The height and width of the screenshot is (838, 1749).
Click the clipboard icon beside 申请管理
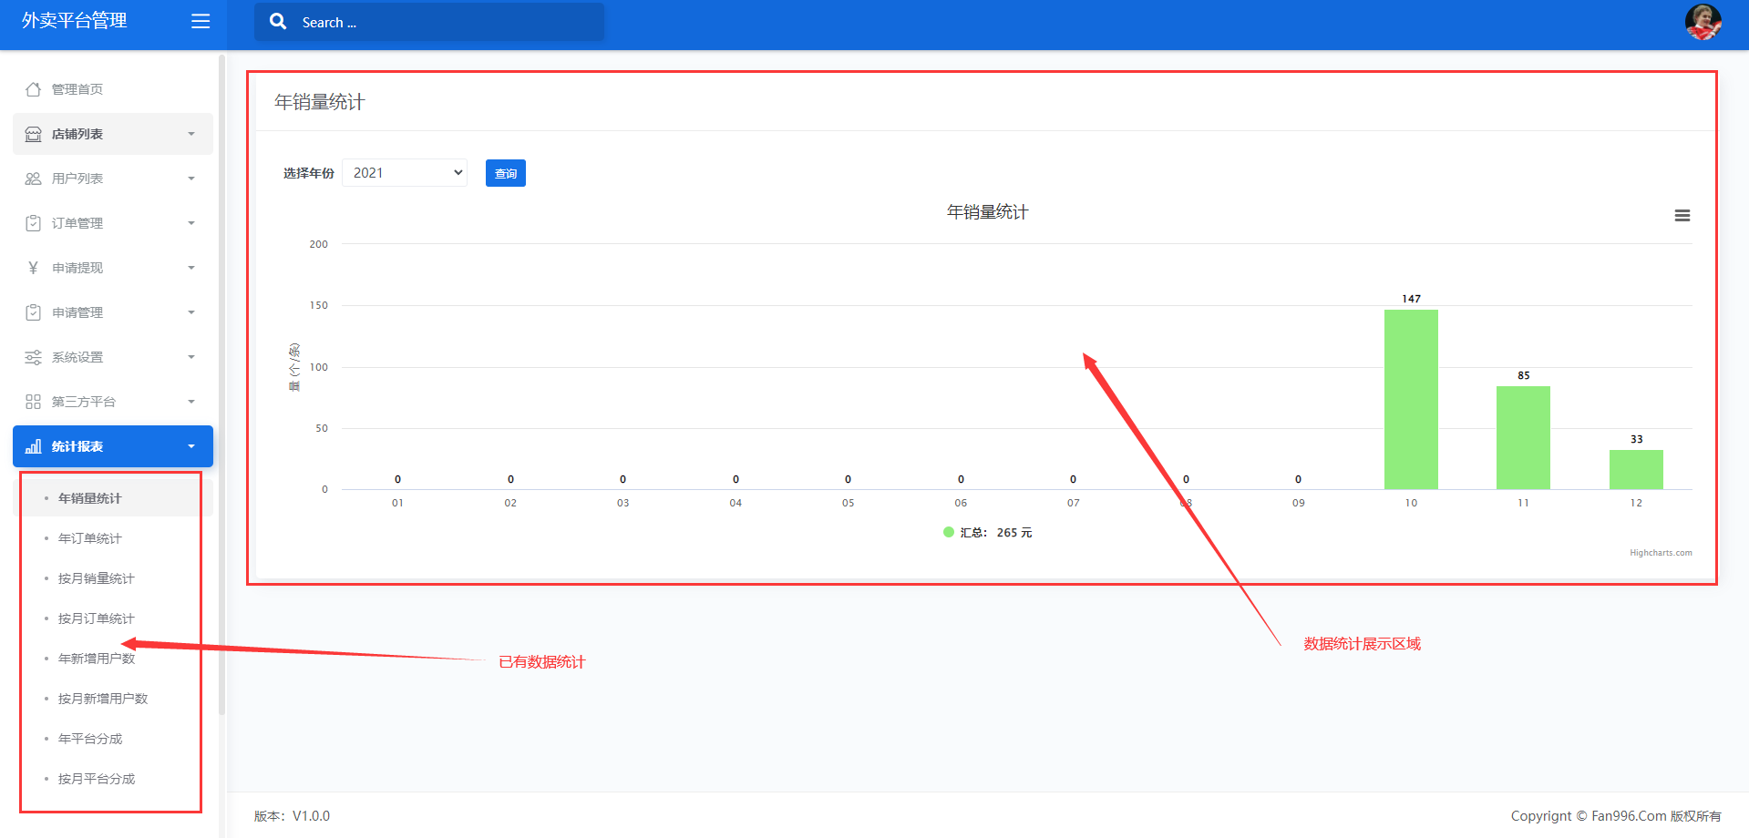tap(34, 312)
